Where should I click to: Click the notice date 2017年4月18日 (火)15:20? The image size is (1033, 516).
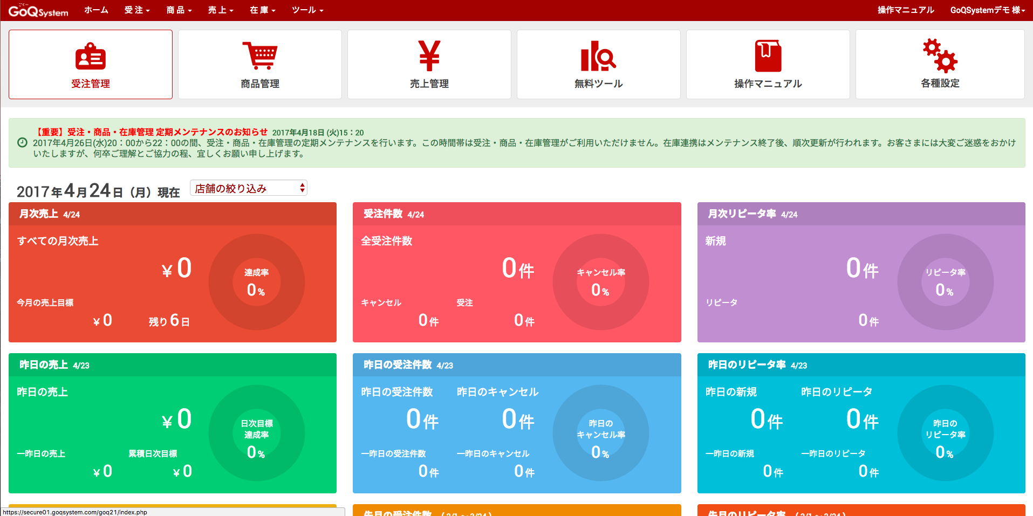(x=318, y=133)
